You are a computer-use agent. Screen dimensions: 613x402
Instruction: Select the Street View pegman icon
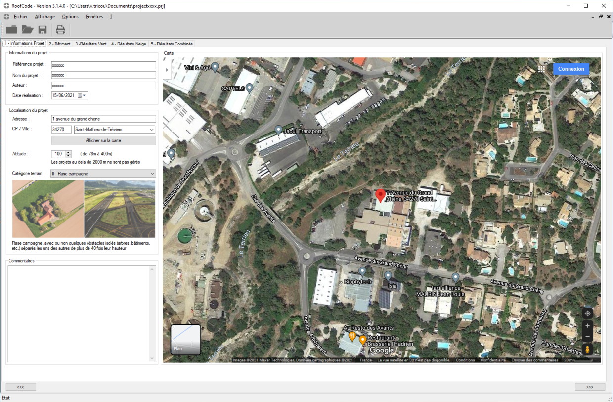587,350
